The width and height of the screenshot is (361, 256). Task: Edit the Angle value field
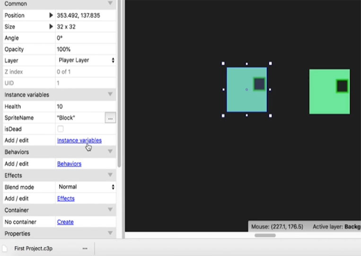[86, 38]
